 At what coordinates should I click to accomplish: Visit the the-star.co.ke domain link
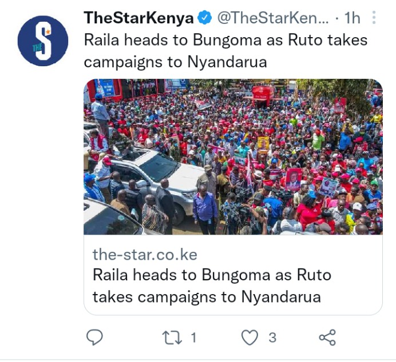[145, 255]
